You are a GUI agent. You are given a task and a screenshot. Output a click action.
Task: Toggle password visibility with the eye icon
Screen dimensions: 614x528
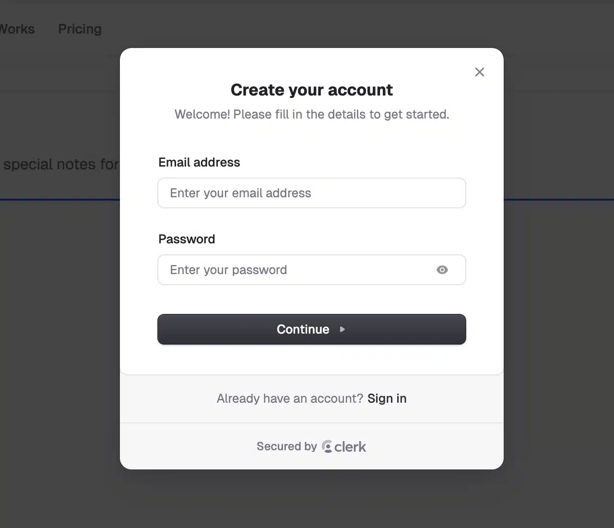(442, 270)
